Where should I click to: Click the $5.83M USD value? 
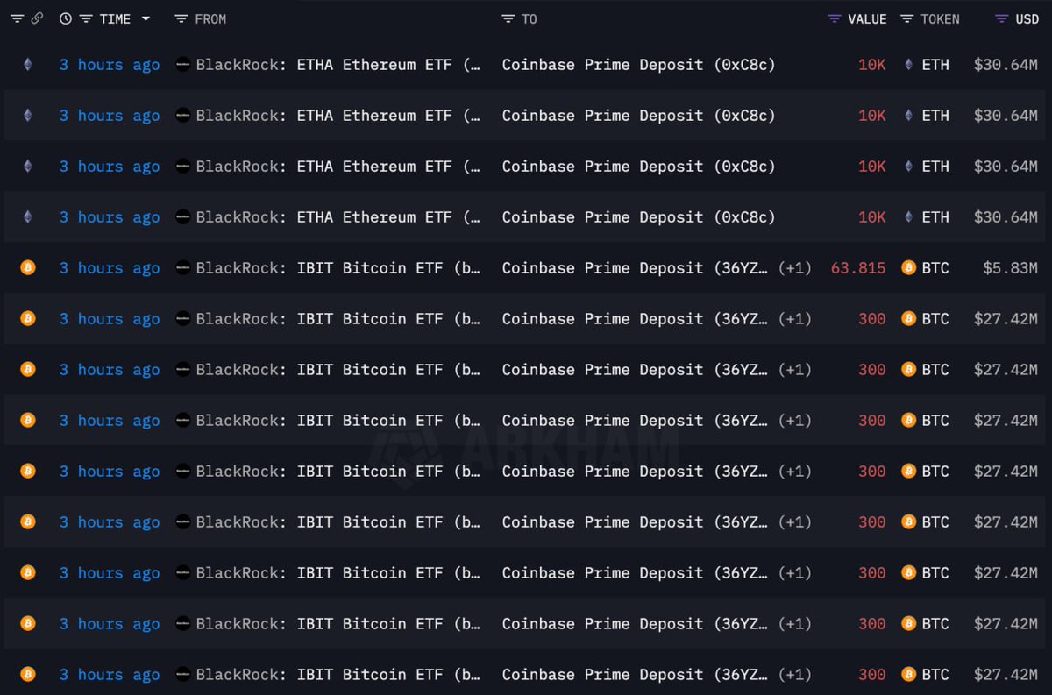click(1010, 268)
